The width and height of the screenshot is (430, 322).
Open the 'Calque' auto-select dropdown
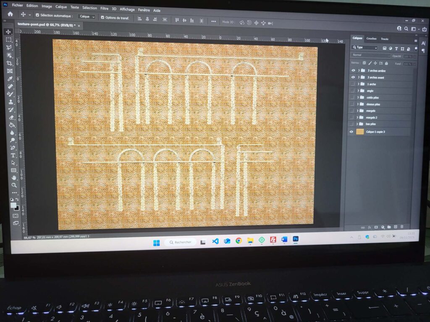pyautogui.click(x=87, y=17)
